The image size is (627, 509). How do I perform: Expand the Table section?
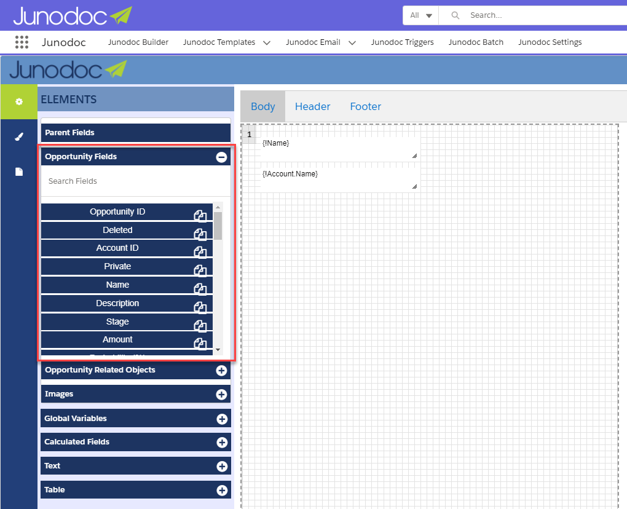tap(221, 490)
